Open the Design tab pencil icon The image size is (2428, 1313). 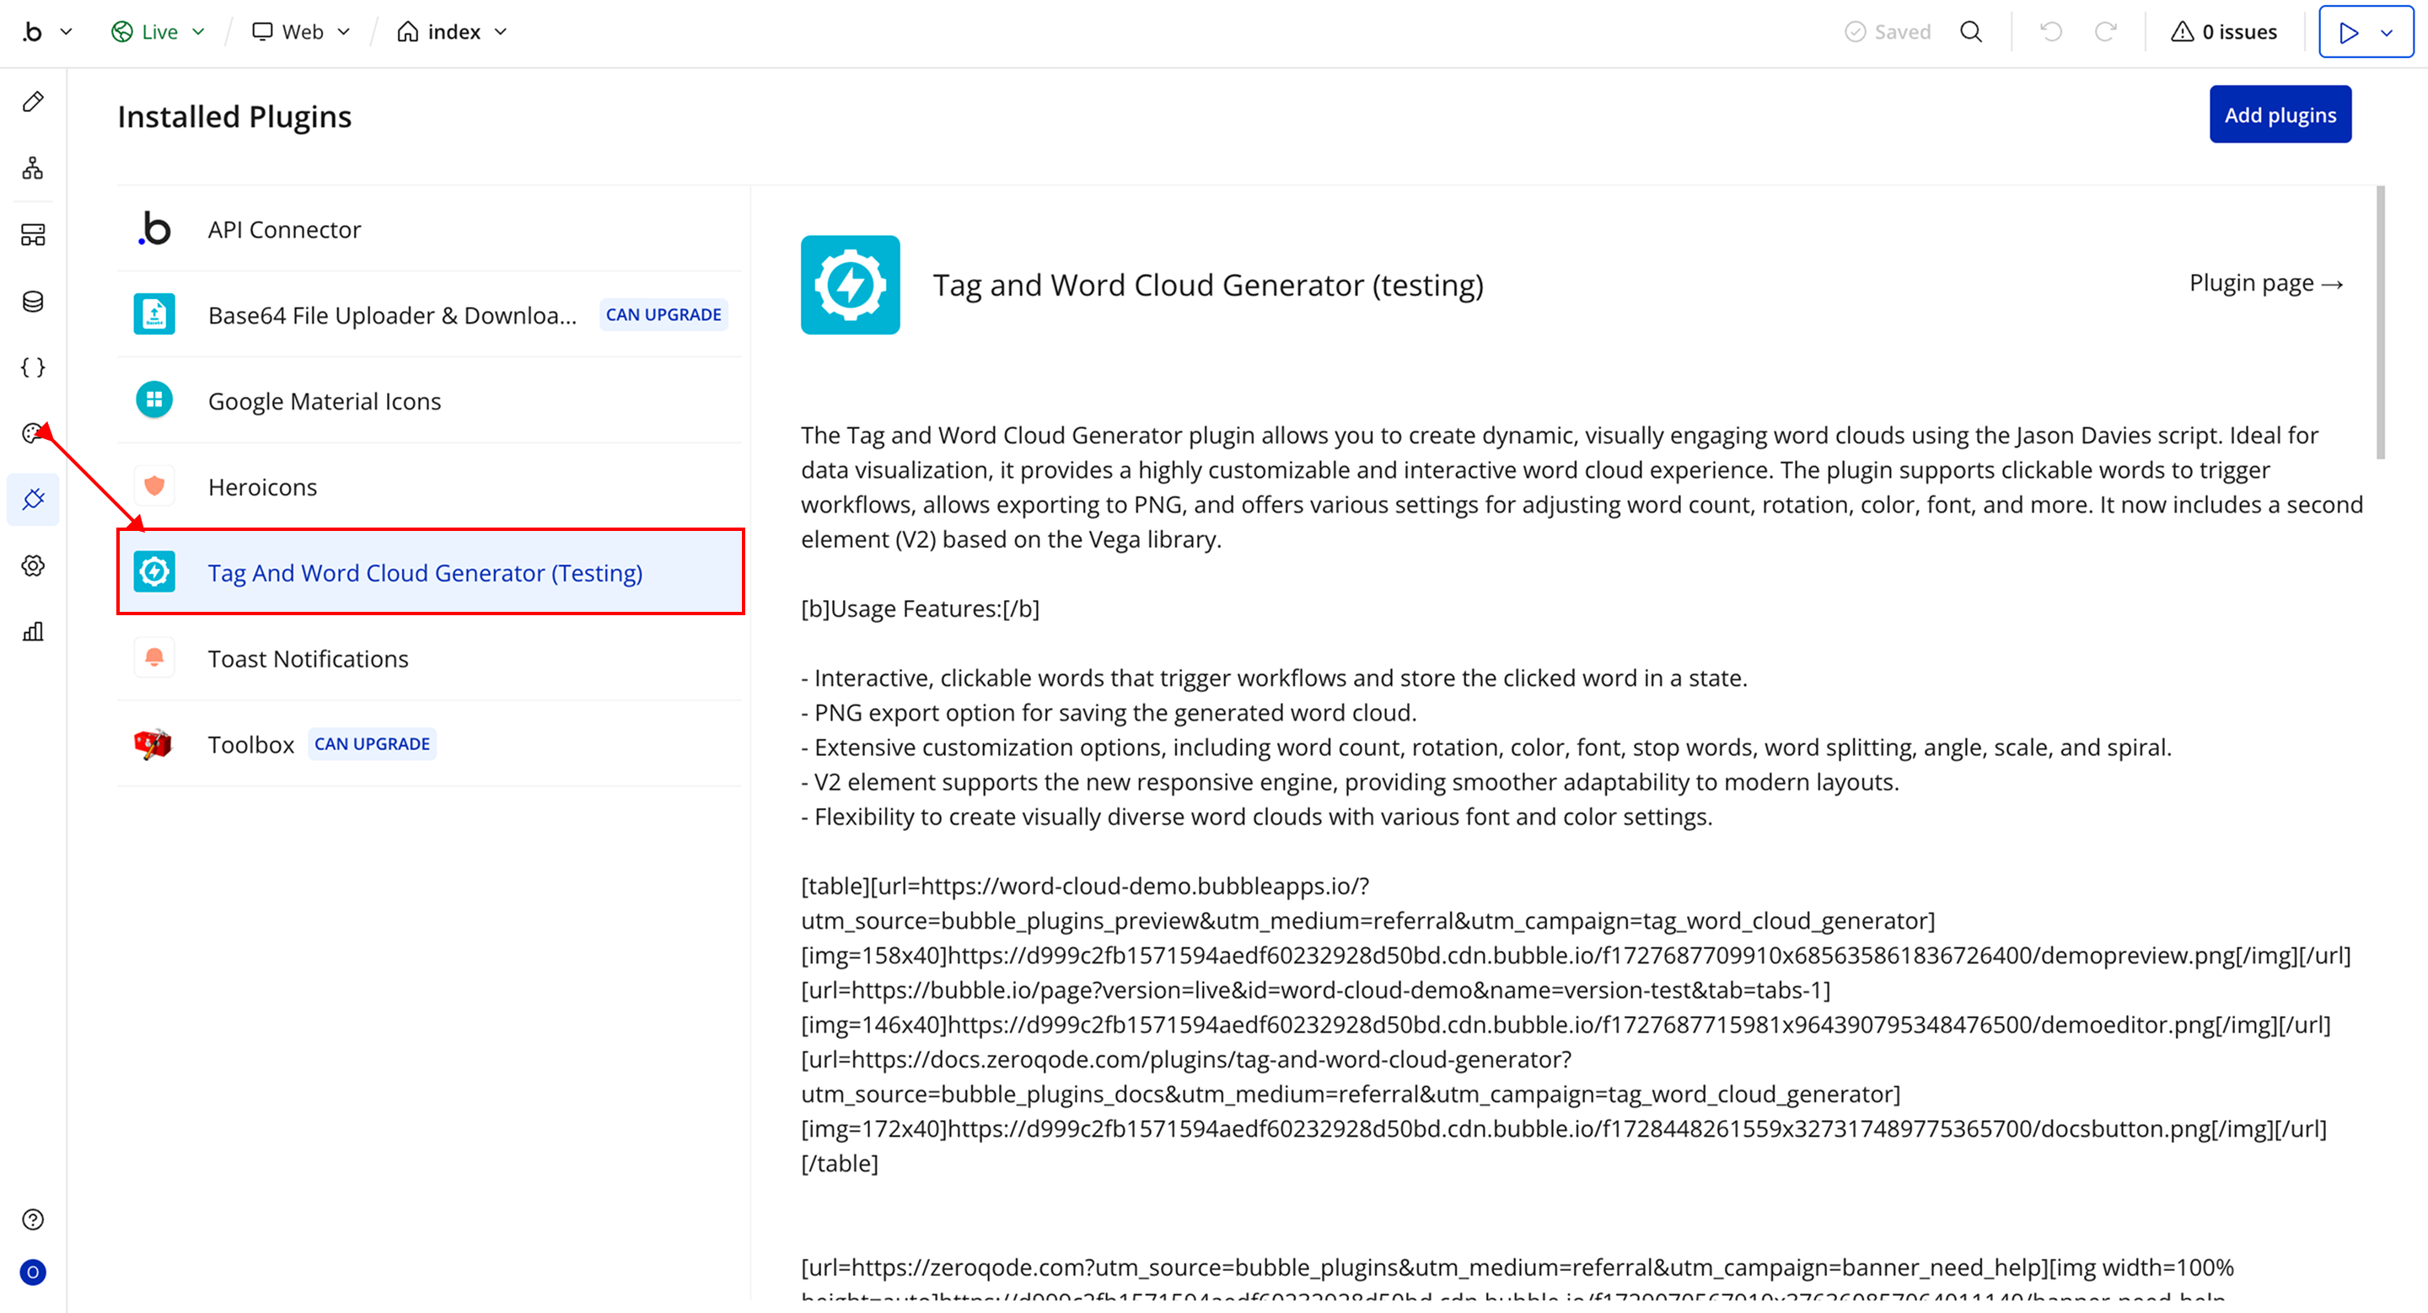tap(33, 102)
